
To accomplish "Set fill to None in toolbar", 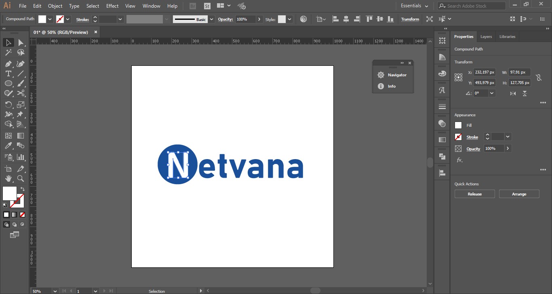I will point(22,214).
